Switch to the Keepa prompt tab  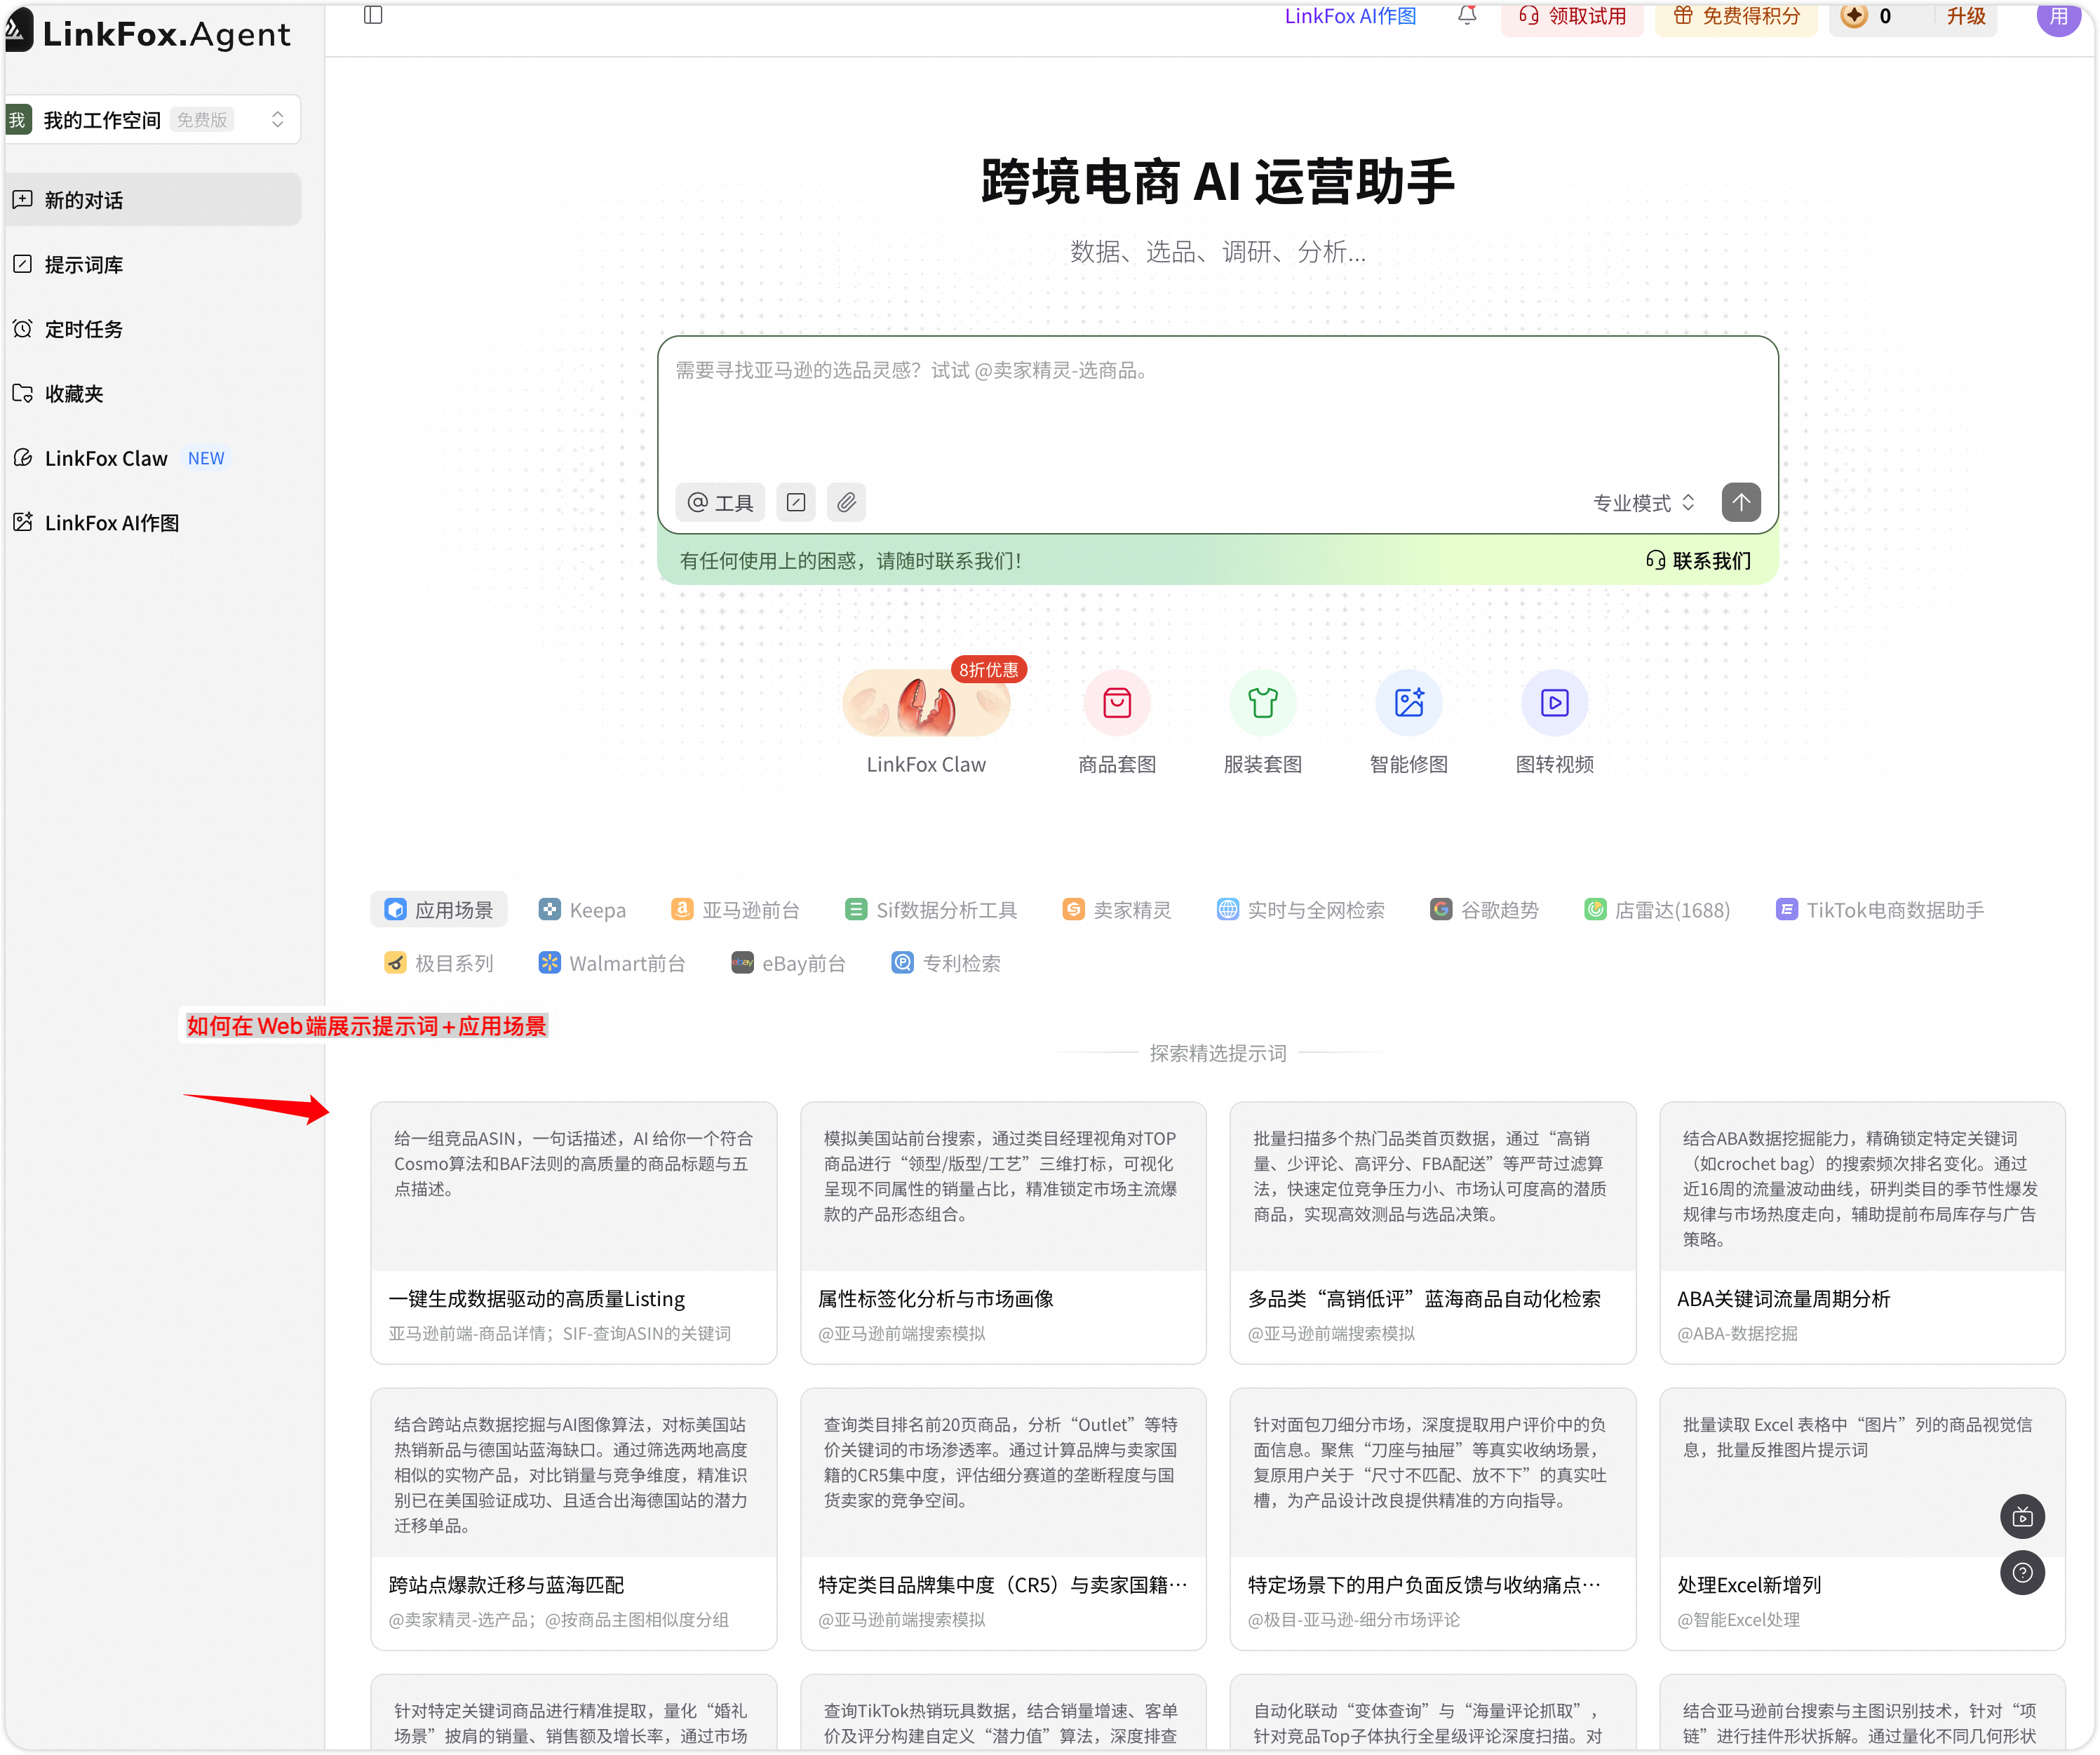tap(583, 910)
